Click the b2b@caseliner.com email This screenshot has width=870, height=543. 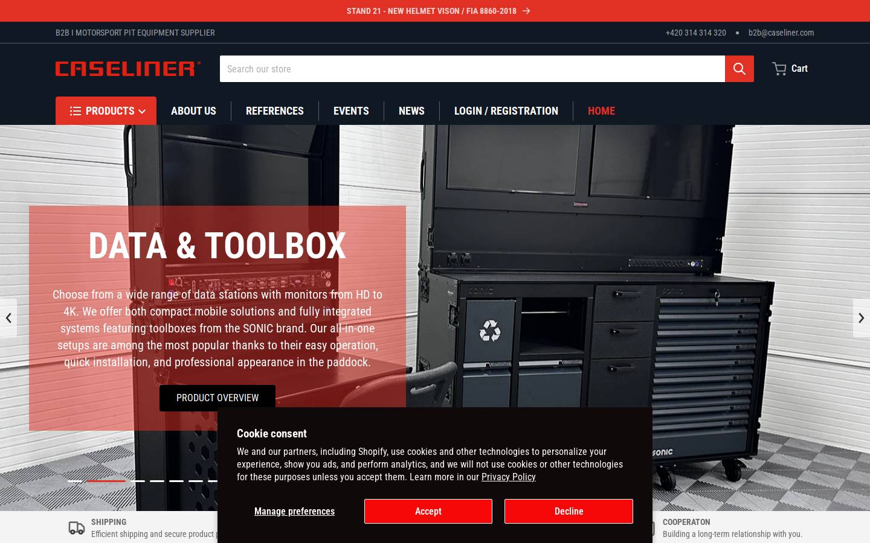coord(781,33)
